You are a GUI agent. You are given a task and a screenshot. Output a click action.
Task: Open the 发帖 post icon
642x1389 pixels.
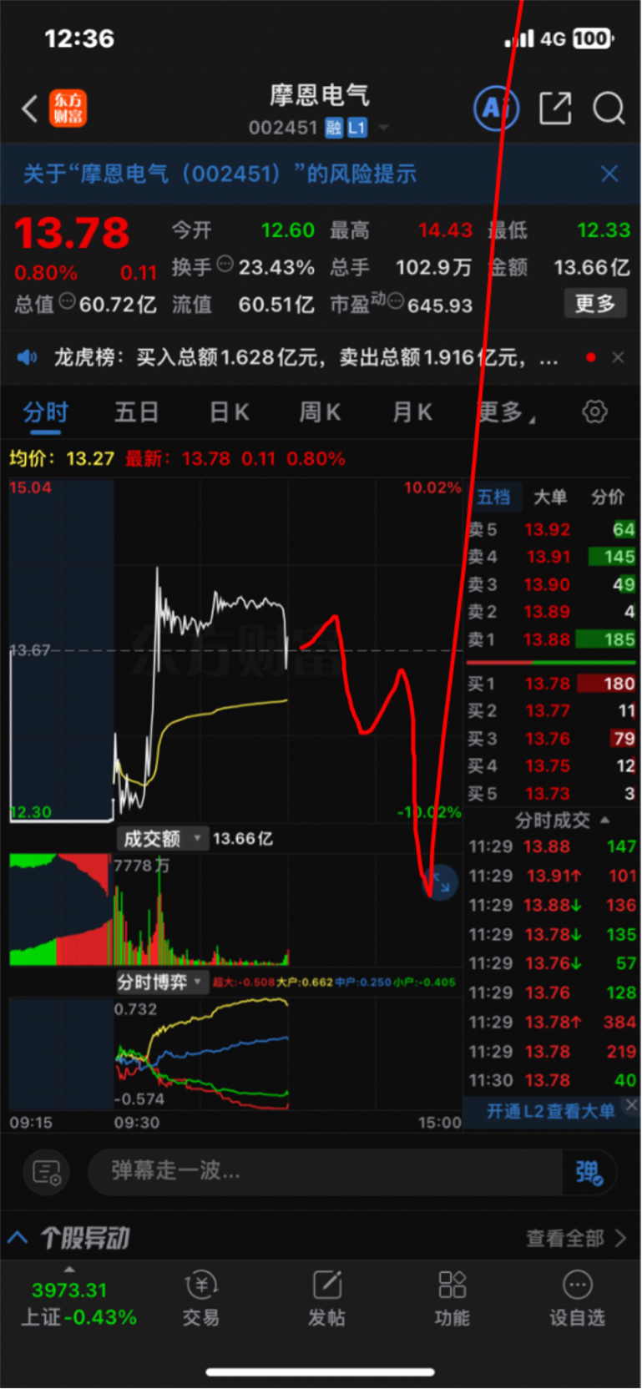(326, 1299)
